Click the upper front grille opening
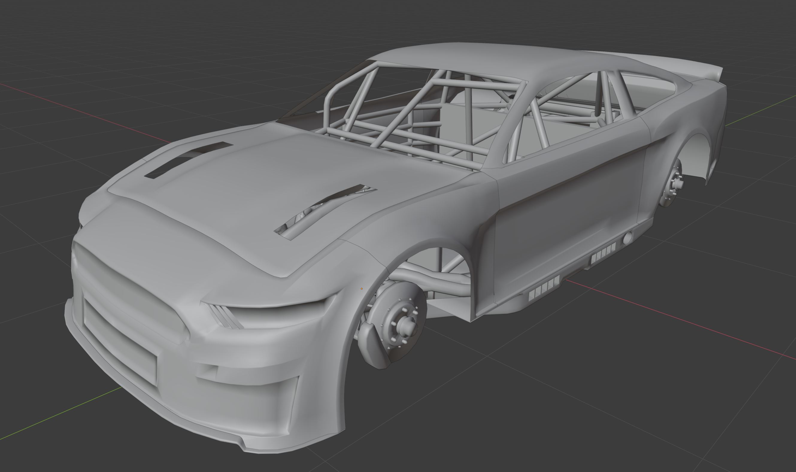 (x=132, y=293)
